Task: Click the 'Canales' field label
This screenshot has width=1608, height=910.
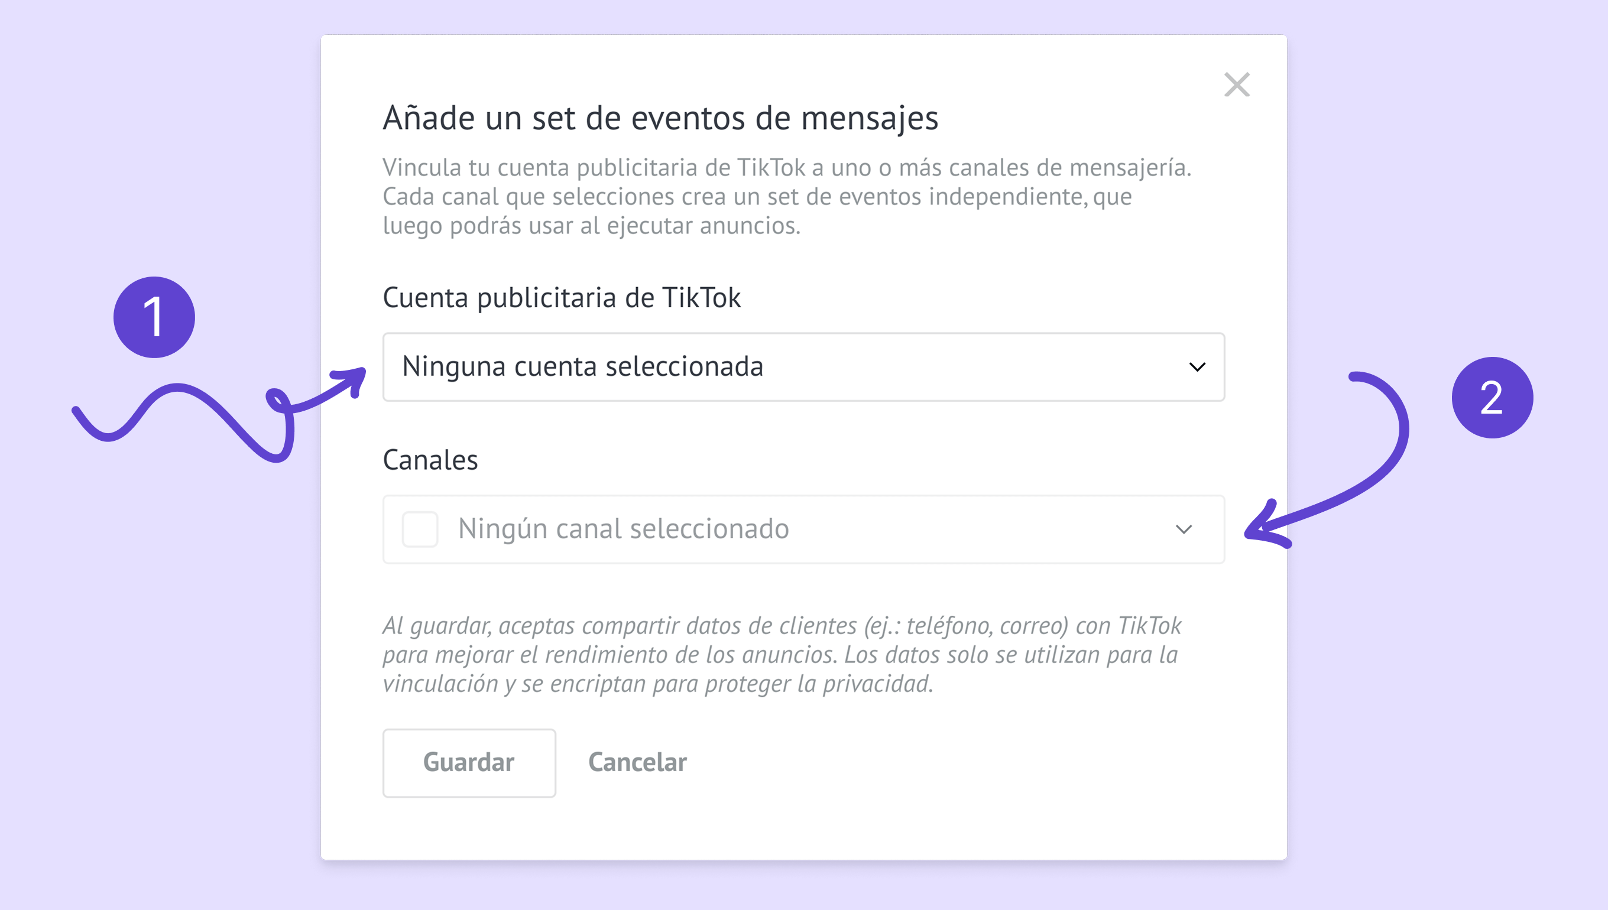Action: (x=430, y=460)
